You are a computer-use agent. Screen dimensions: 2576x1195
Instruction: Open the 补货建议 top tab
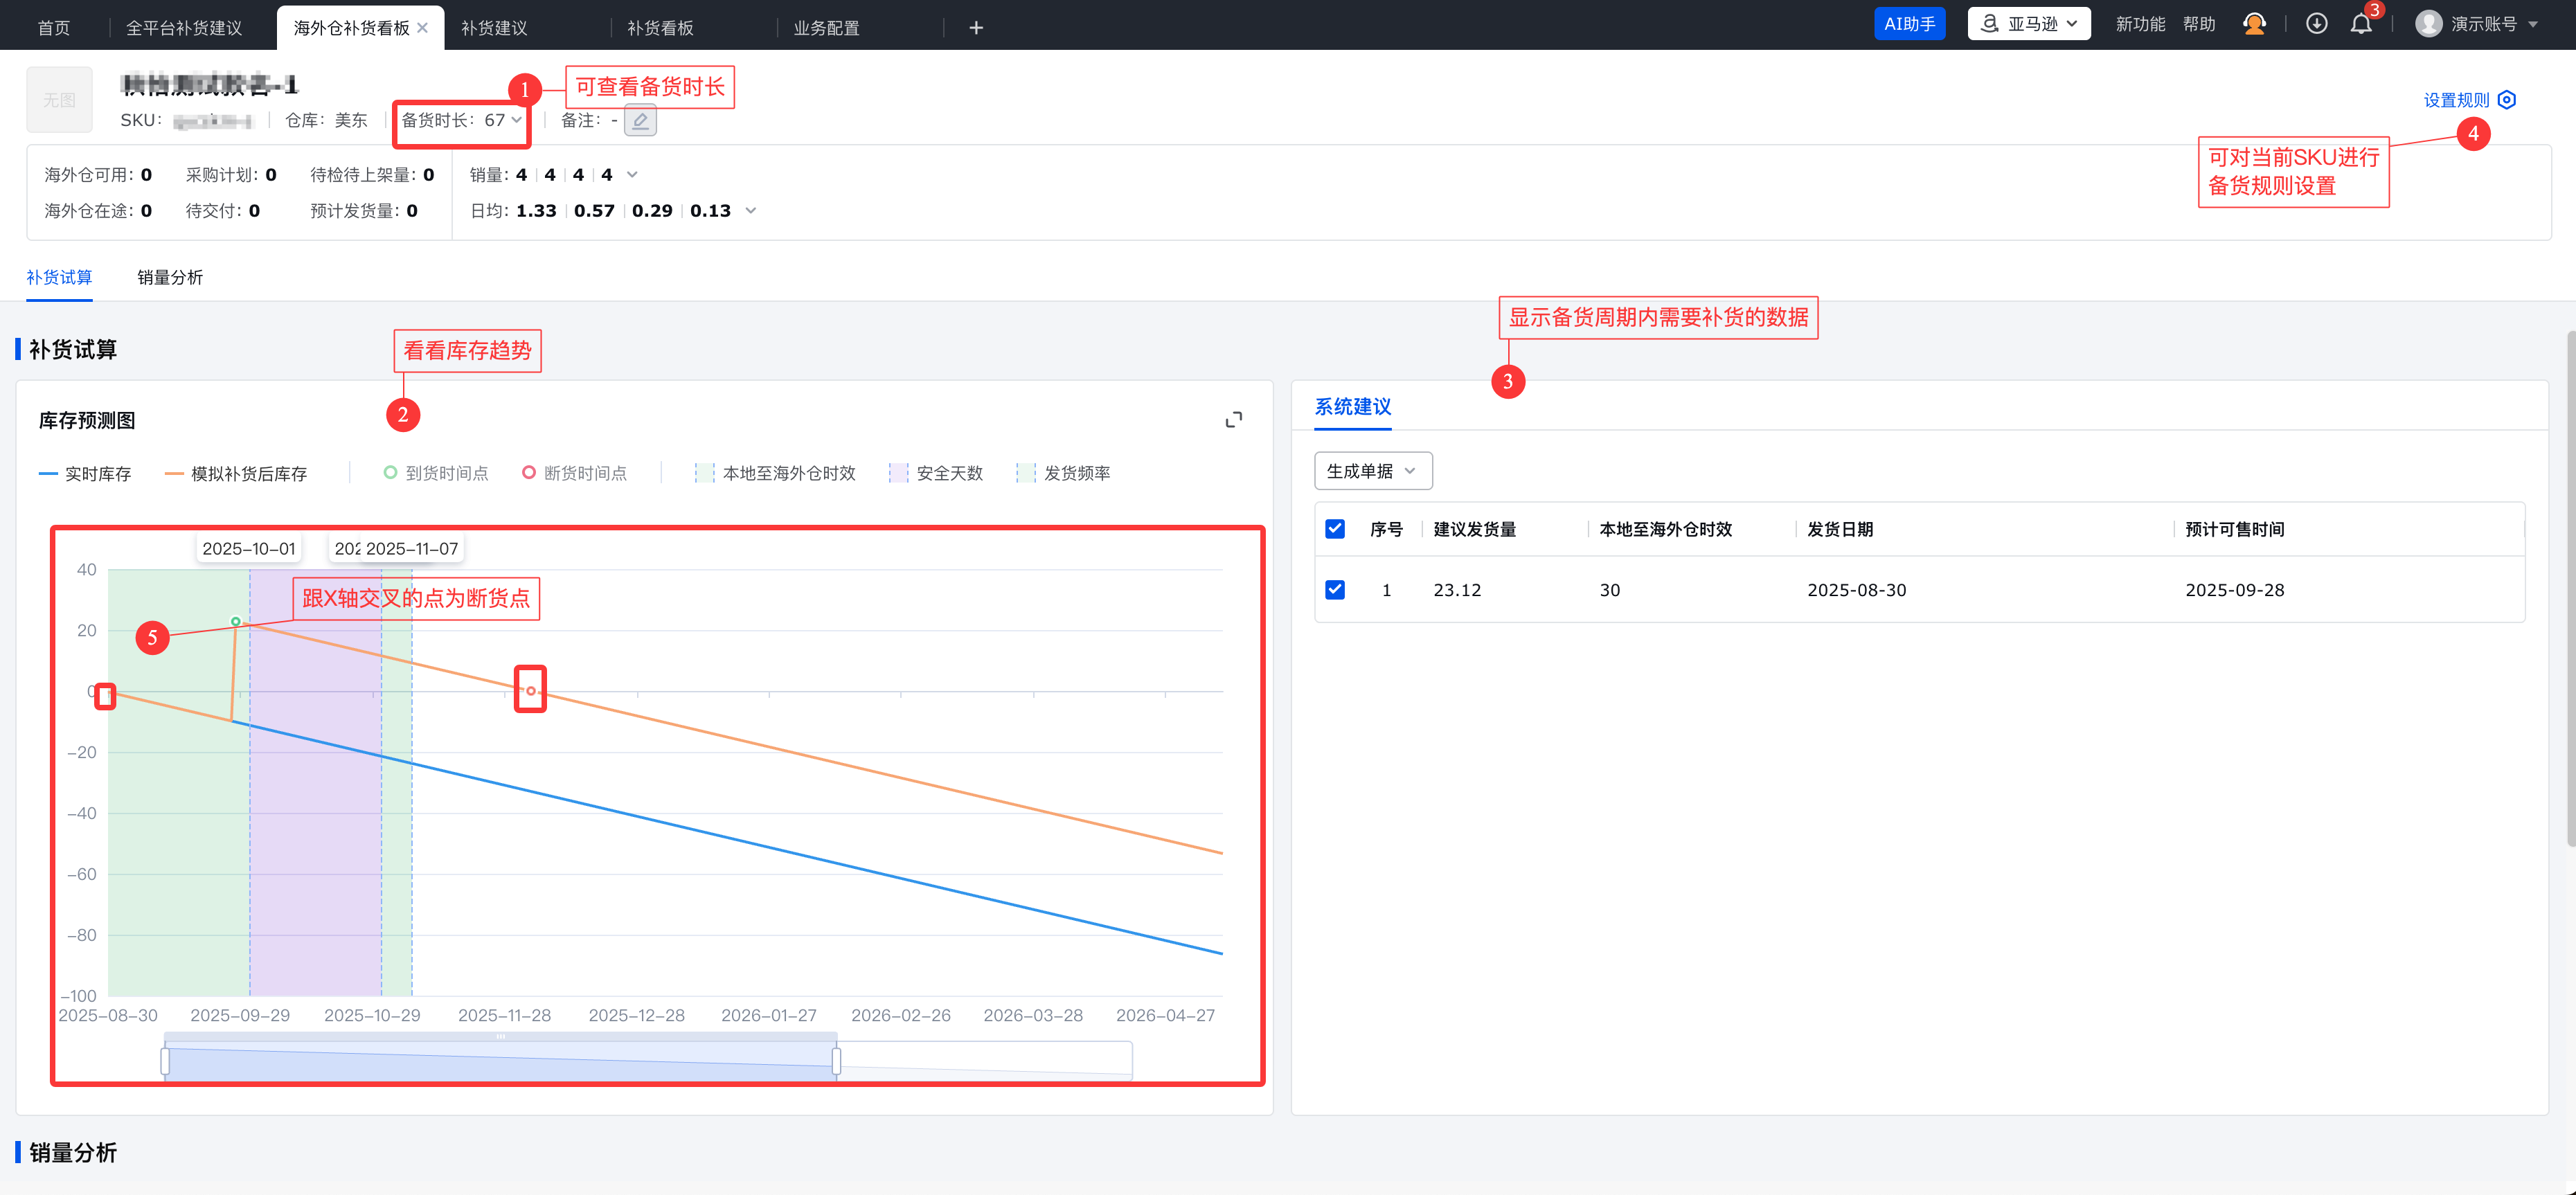click(494, 28)
